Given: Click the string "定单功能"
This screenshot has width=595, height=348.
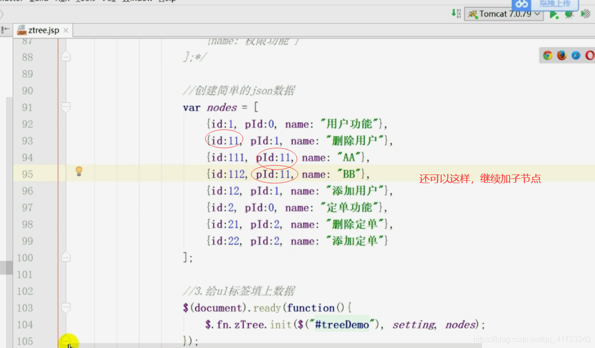Looking at the screenshot, I should [350, 208].
